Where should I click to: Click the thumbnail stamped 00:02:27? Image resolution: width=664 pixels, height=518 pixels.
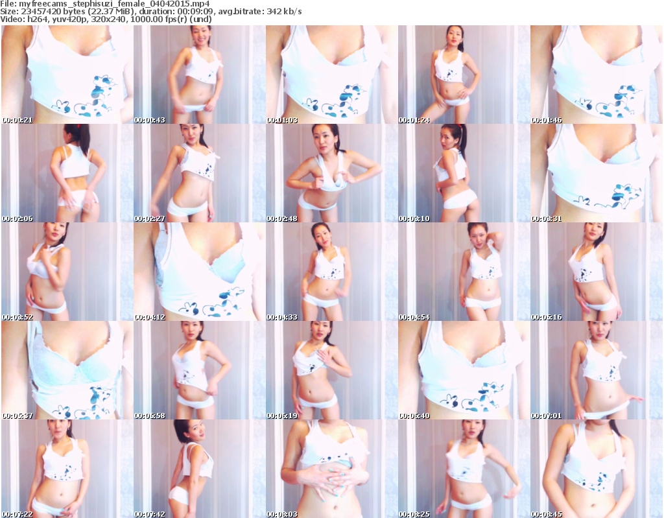click(x=200, y=173)
